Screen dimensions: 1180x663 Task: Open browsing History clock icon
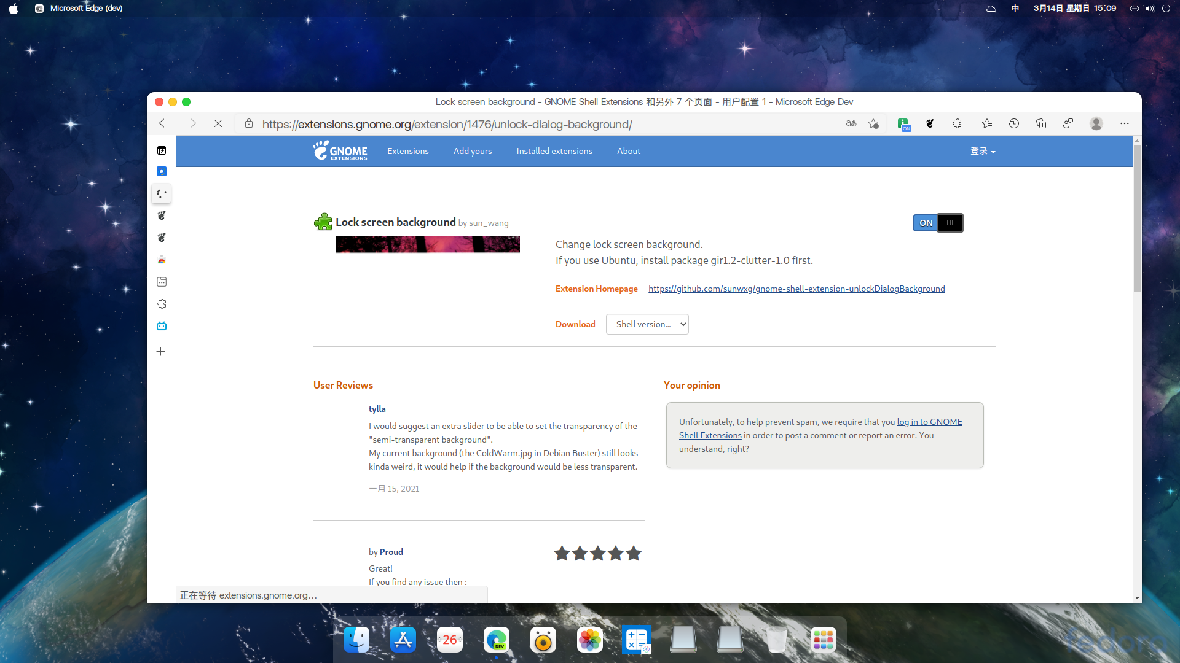click(1014, 123)
